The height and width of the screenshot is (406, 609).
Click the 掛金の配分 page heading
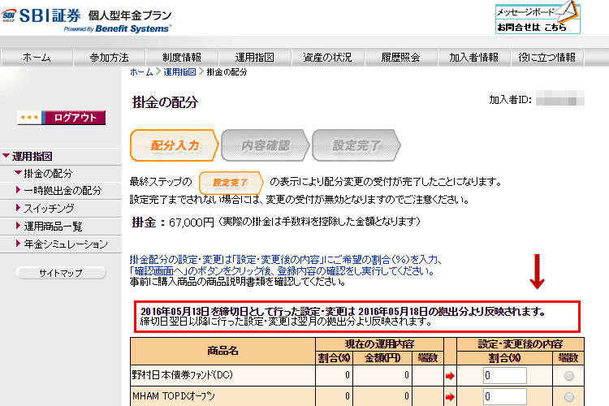[165, 102]
